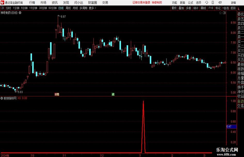This screenshot has height=157, width=244.
Task: Expand the 神奇制药(日线) dropdown arrow
Action: [20, 13]
